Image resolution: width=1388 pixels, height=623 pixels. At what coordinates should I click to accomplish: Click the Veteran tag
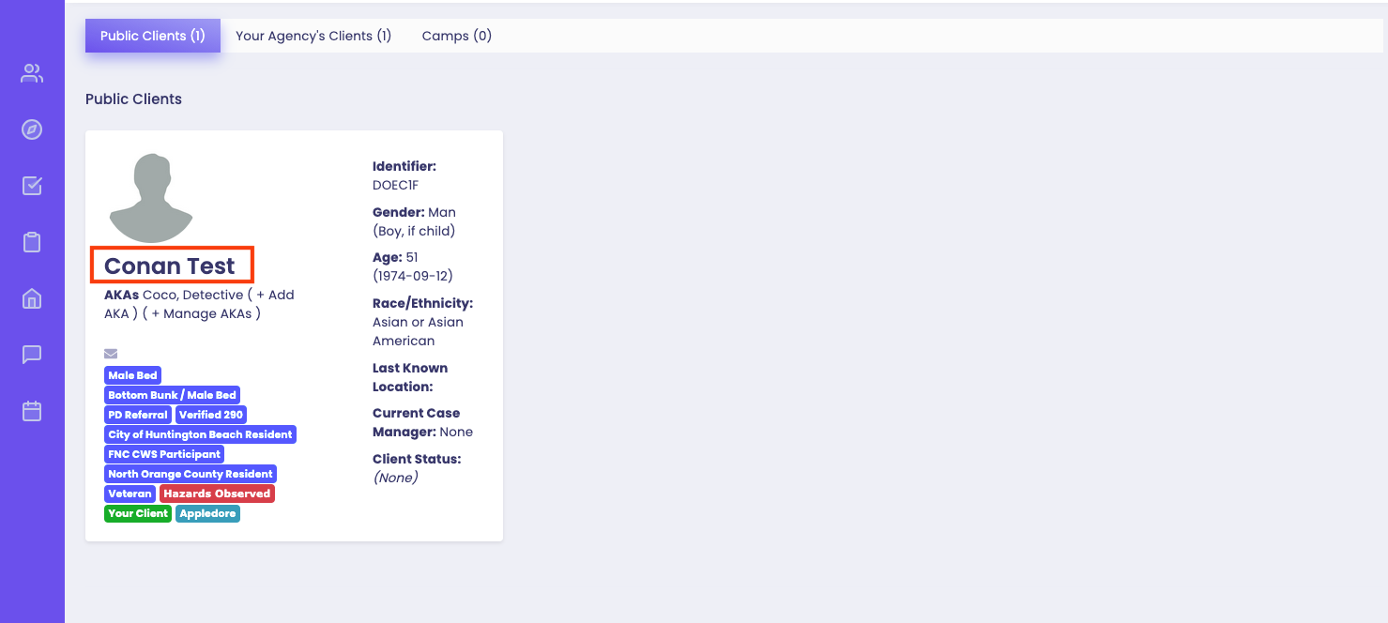[130, 494]
